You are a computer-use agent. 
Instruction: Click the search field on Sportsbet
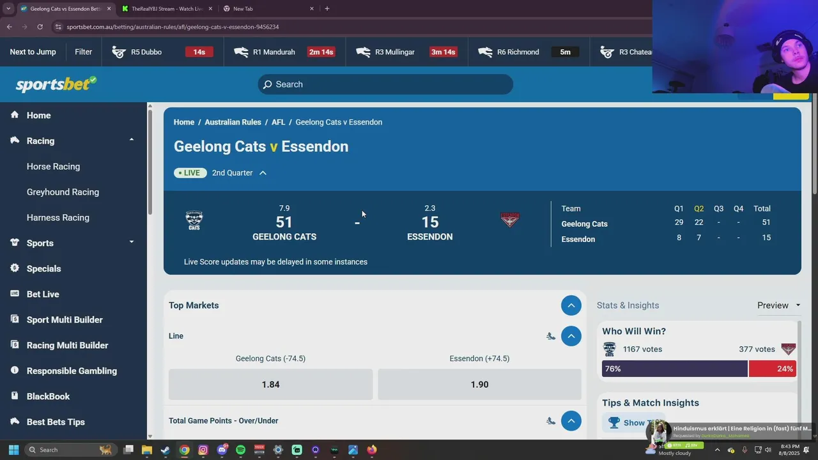(385, 84)
